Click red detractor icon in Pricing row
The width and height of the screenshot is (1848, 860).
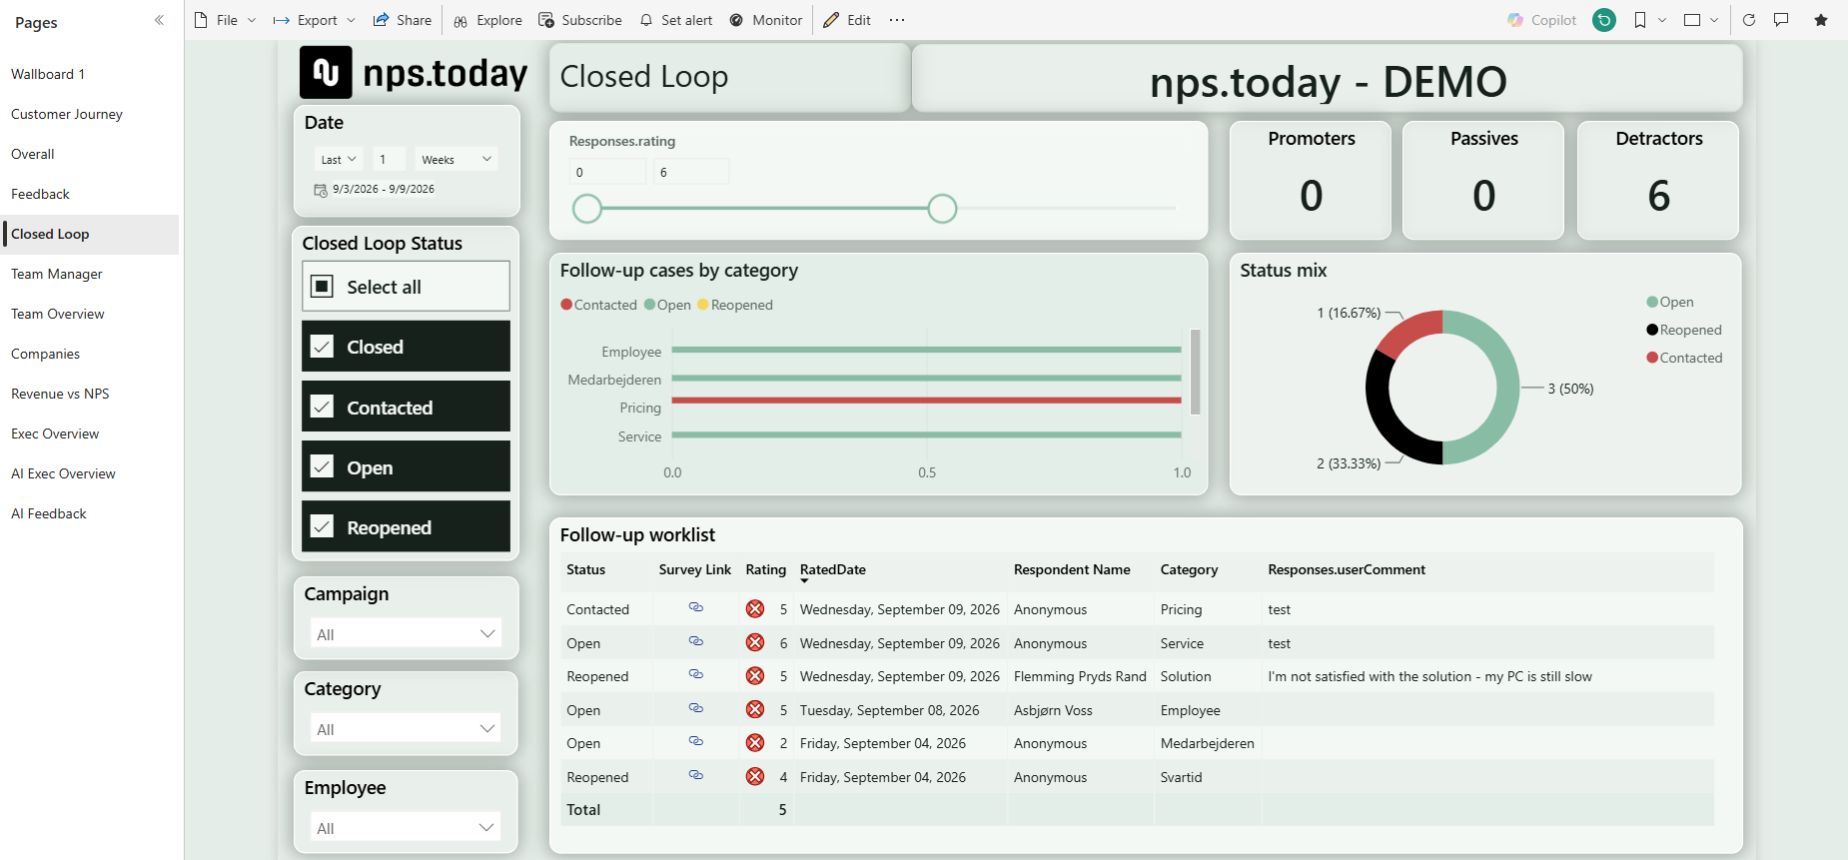(x=755, y=609)
